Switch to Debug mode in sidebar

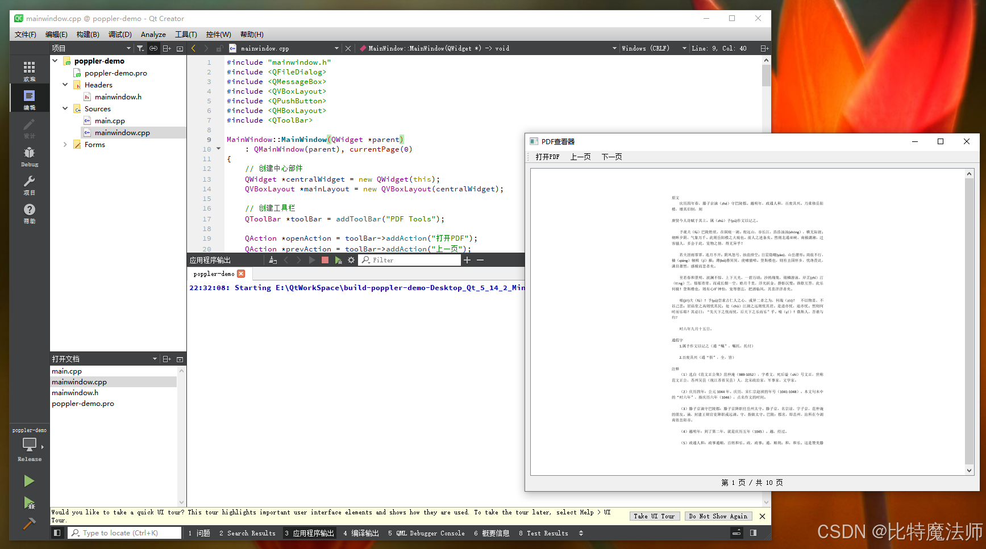(x=30, y=156)
